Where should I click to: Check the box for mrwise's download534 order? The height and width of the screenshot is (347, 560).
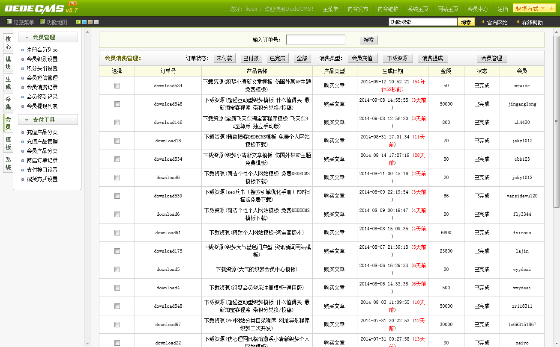pos(117,85)
